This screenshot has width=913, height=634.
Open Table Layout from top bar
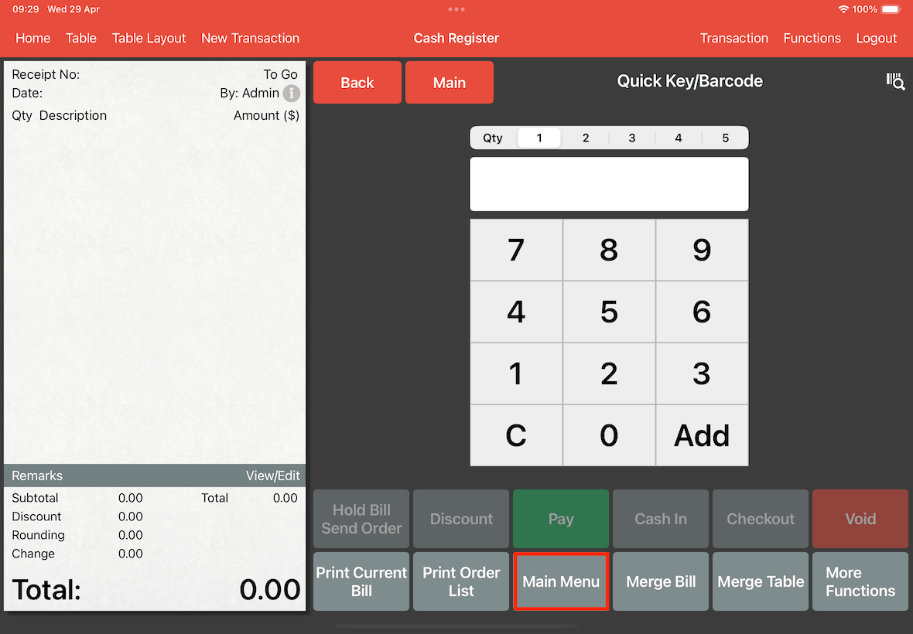click(x=149, y=39)
